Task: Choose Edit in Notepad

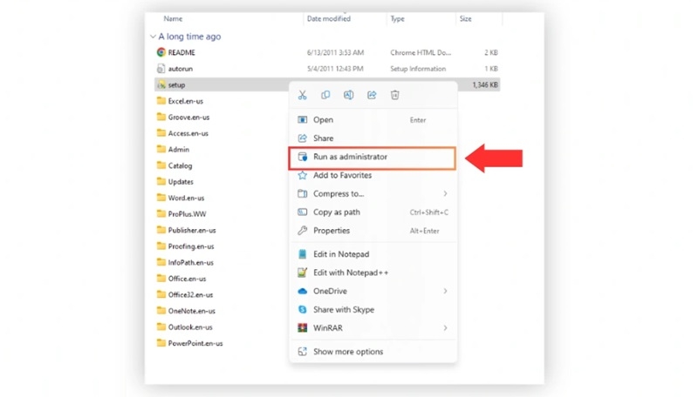Action: pyautogui.click(x=373, y=254)
